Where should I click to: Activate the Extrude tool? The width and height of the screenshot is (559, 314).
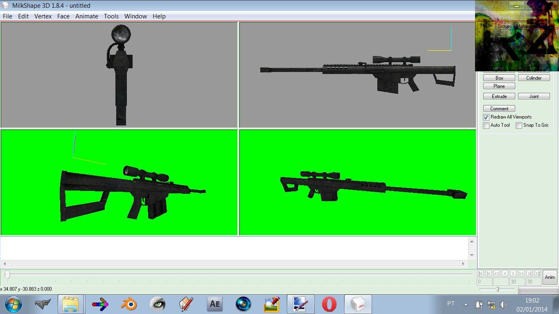pos(499,96)
